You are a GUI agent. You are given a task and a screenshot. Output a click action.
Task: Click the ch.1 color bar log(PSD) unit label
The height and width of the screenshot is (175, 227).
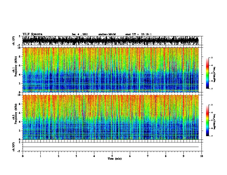click(215, 75)
